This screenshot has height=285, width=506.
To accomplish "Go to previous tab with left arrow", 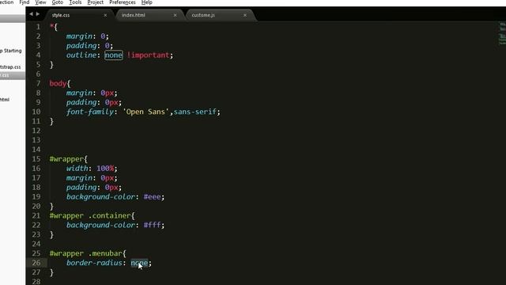I will [31, 14].
